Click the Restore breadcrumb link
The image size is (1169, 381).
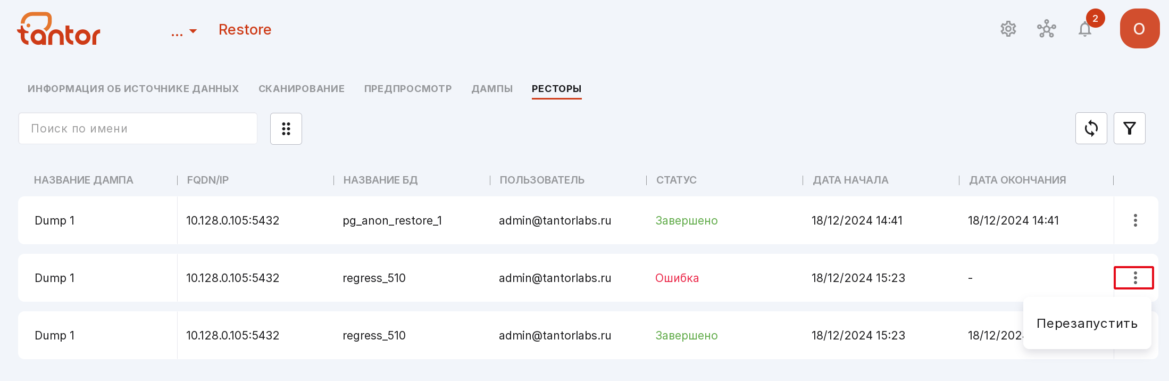245,30
